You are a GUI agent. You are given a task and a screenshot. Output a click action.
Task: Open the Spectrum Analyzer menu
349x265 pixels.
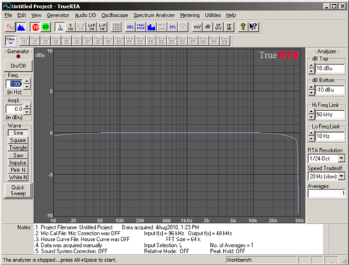coord(154,15)
